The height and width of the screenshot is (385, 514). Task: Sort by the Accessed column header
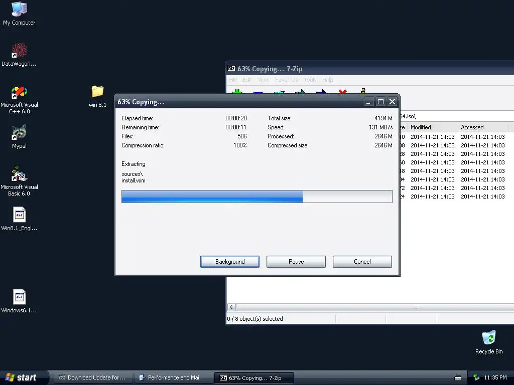[x=483, y=127]
